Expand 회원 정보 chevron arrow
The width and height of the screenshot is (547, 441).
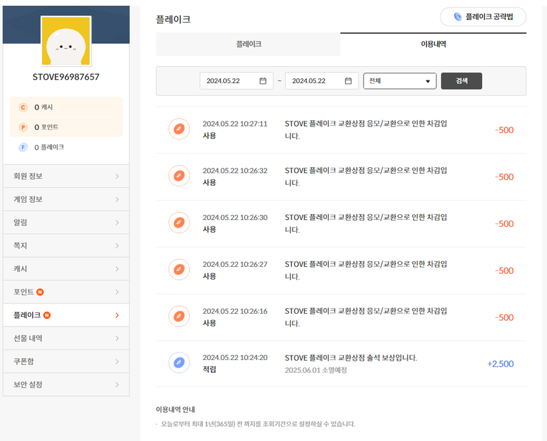point(117,176)
